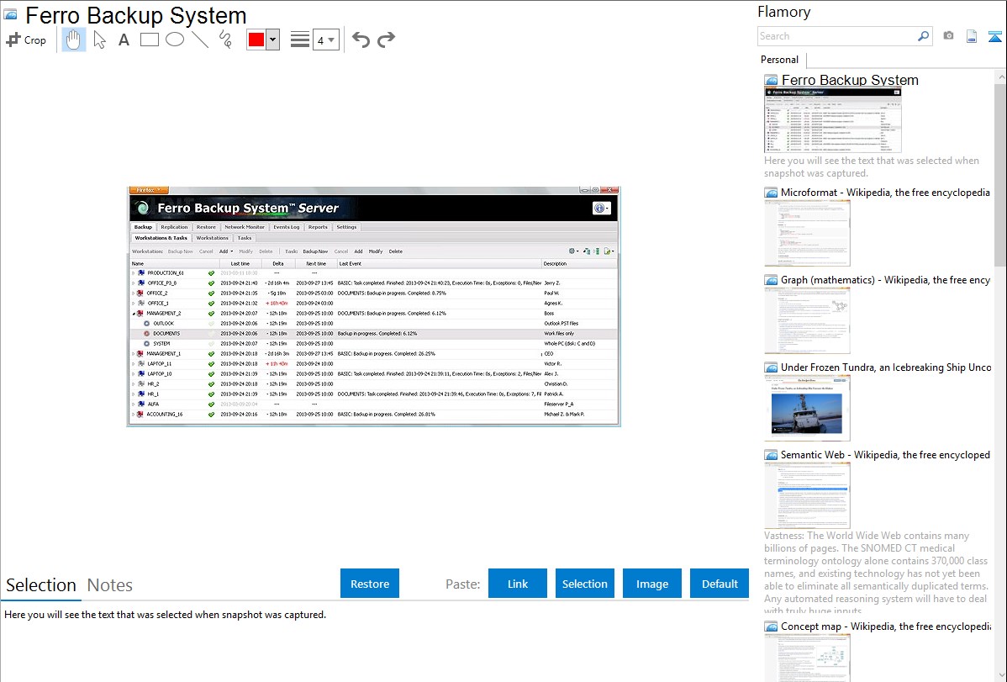Click the Concept map snapshot thumbnail

click(807, 658)
